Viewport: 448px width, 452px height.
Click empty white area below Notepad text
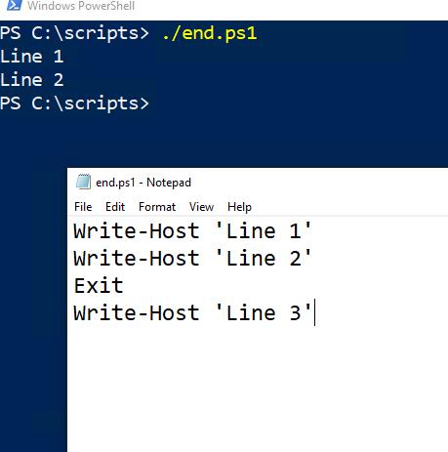257,390
